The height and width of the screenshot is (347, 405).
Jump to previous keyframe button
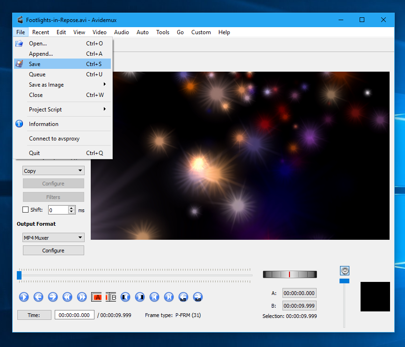coord(67,297)
